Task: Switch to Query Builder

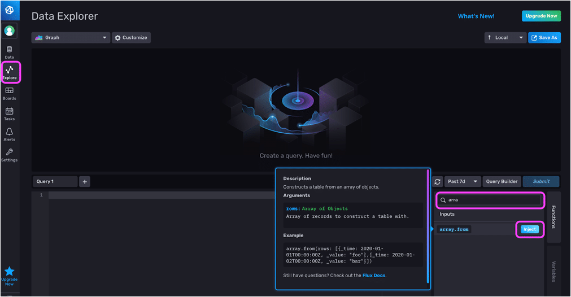Action: click(502, 182)
